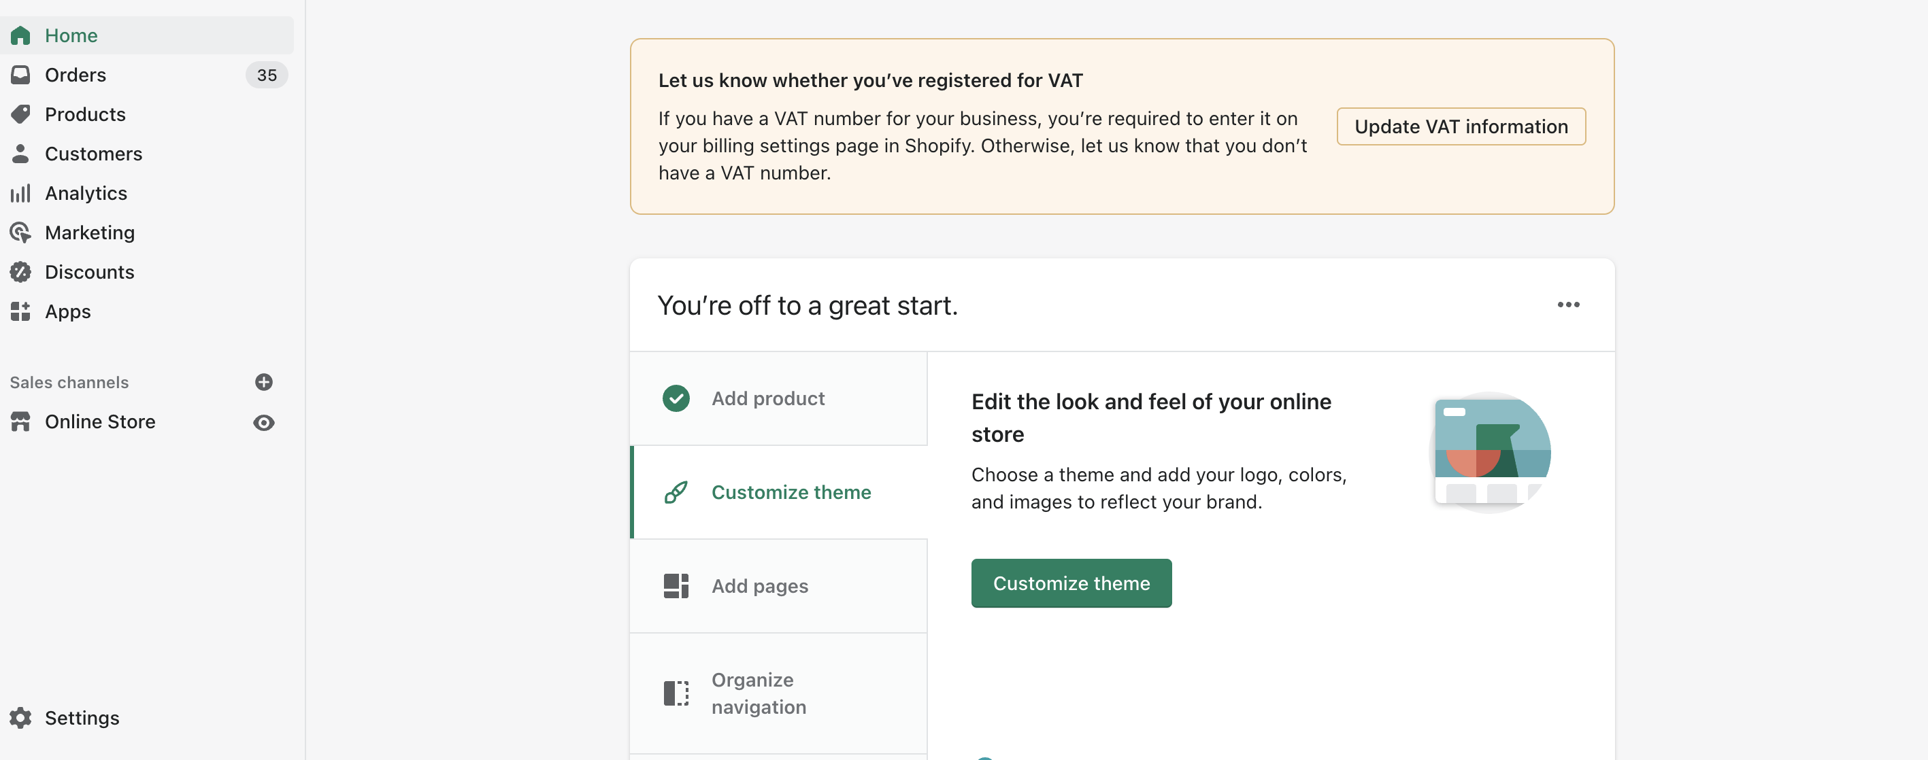
Task: Click Update VAT information button
Action: coord(1460,126)
